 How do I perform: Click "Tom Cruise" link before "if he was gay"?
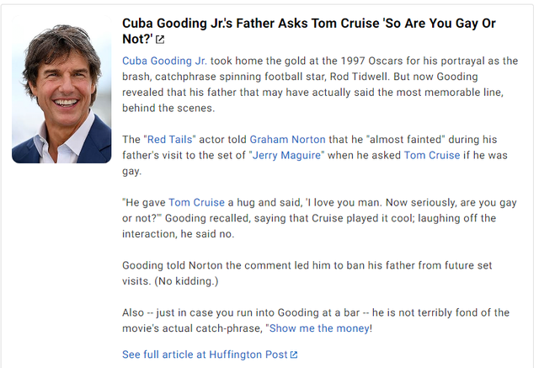click(432, 155)
